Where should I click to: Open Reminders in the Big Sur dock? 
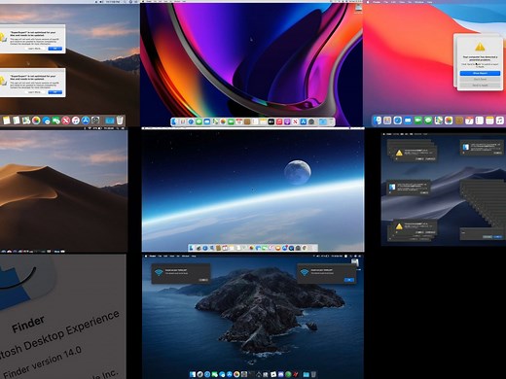pos(480,121)
